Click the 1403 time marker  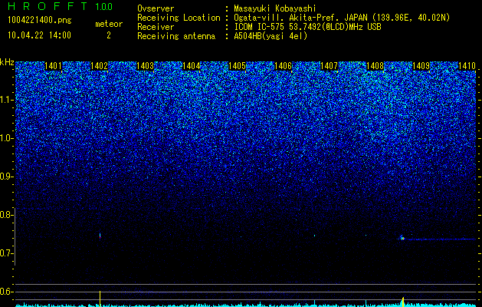[x=145, y=66]
